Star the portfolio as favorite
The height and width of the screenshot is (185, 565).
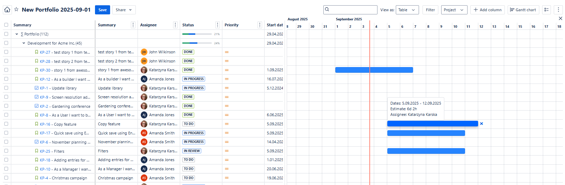(16, 9)
